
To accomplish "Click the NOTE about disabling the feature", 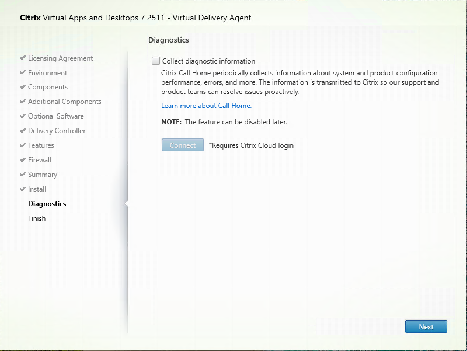I will 224,122.
